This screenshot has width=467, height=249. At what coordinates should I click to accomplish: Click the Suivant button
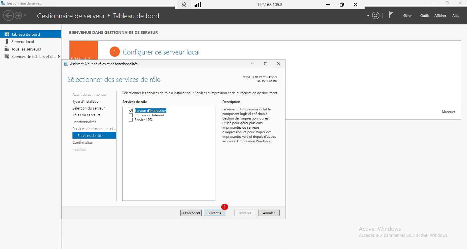coord(215,213)
